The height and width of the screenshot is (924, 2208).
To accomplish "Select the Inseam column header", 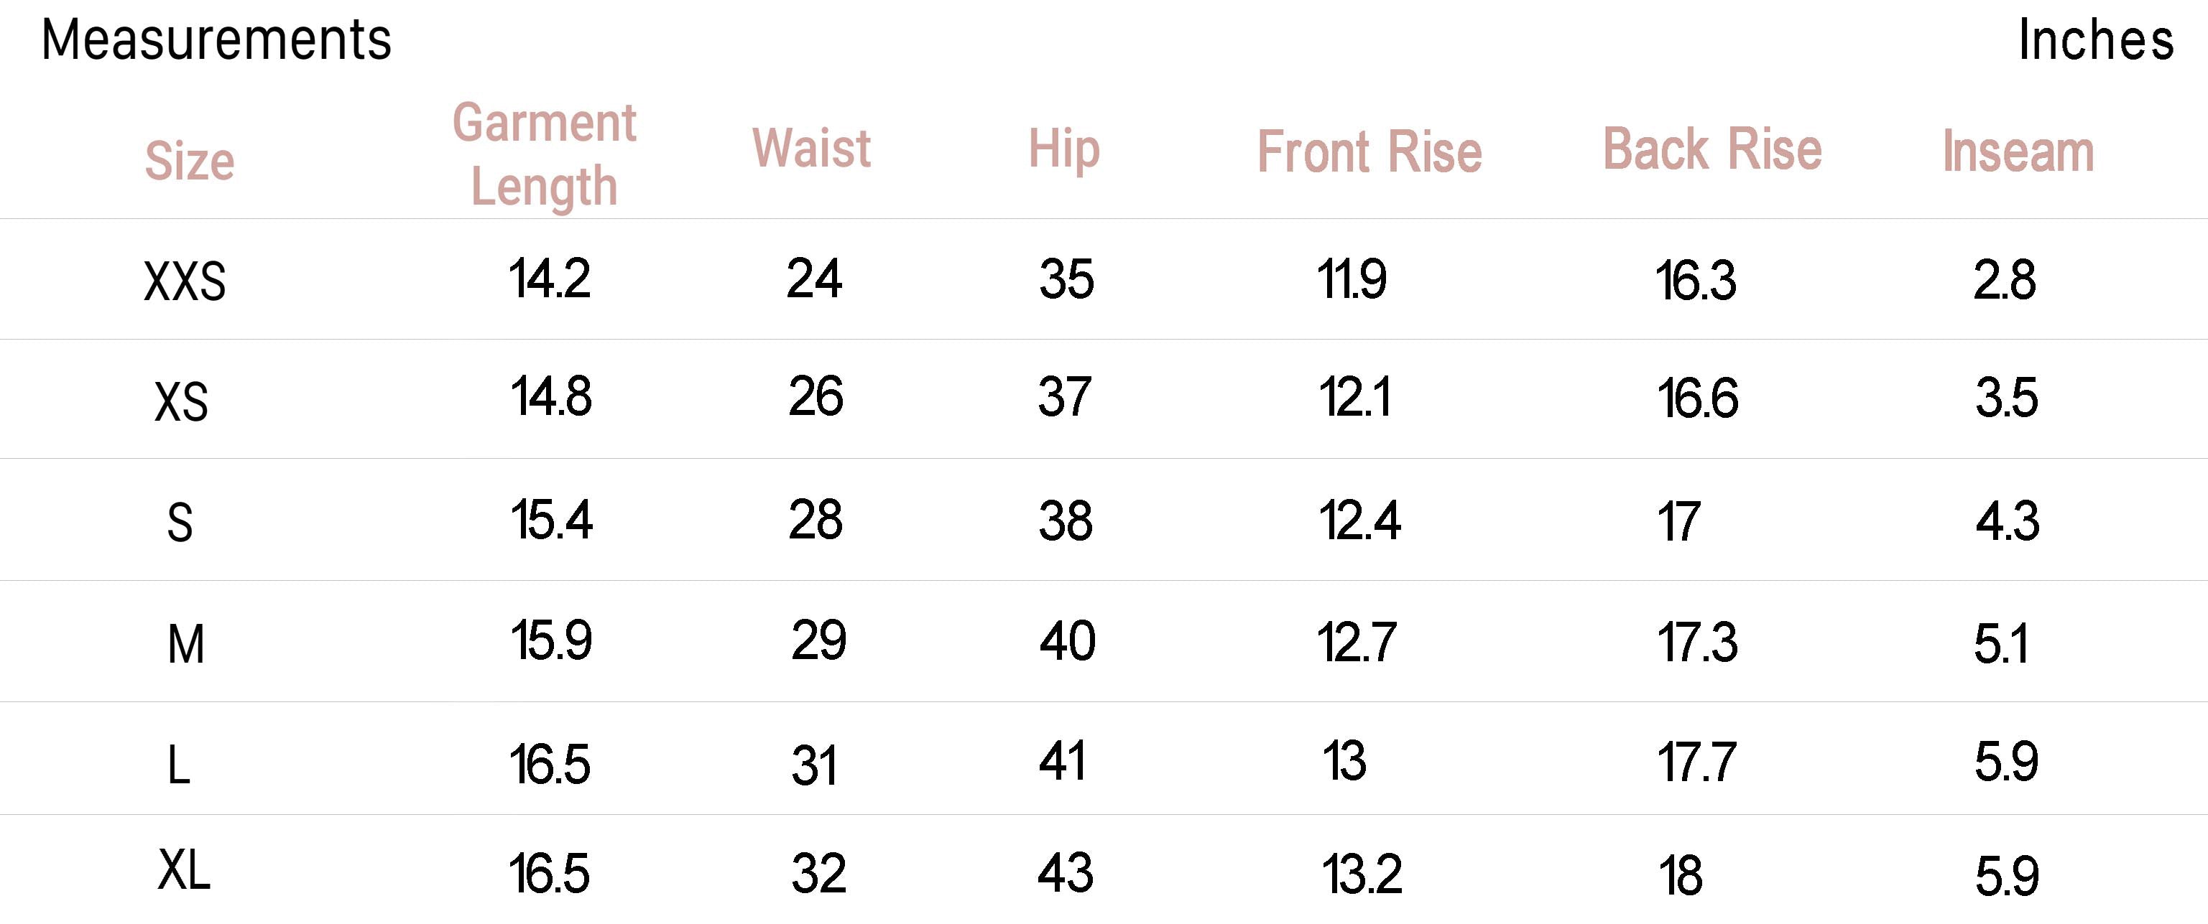I will coord(2018,151).
